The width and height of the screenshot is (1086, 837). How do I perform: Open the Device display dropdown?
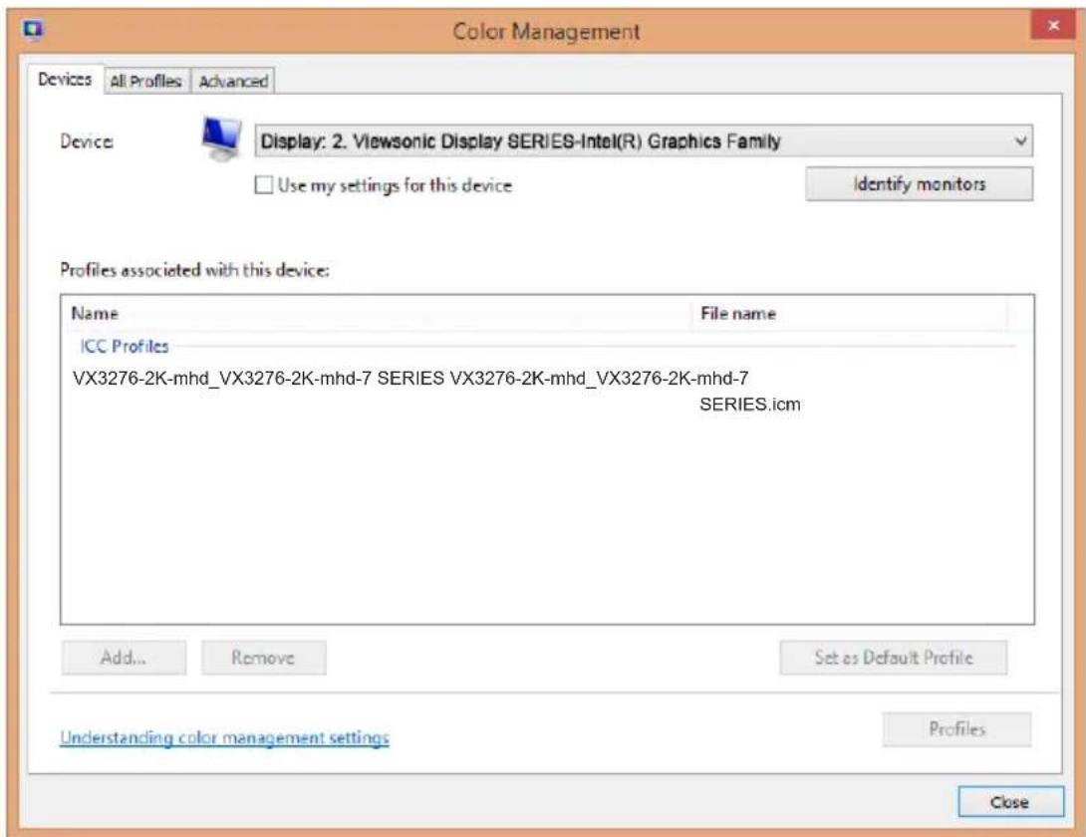644,141
